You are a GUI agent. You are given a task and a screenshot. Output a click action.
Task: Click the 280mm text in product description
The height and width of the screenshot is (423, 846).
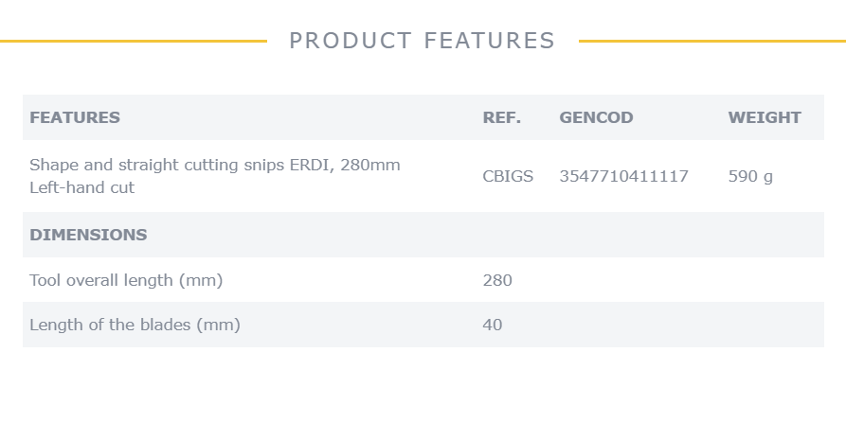pos(370,165)
